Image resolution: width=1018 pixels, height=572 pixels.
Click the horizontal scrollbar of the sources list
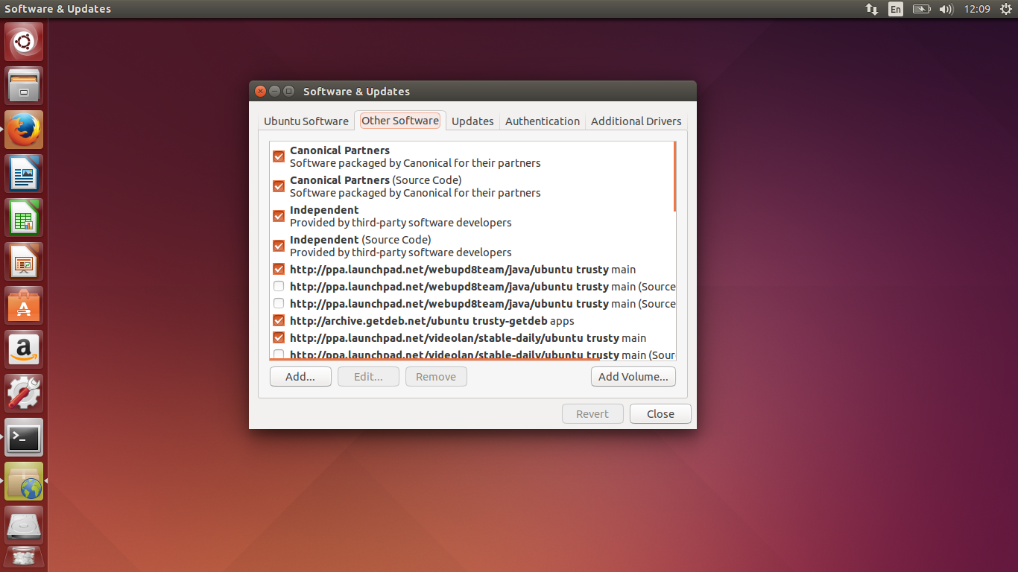point(434,359)
